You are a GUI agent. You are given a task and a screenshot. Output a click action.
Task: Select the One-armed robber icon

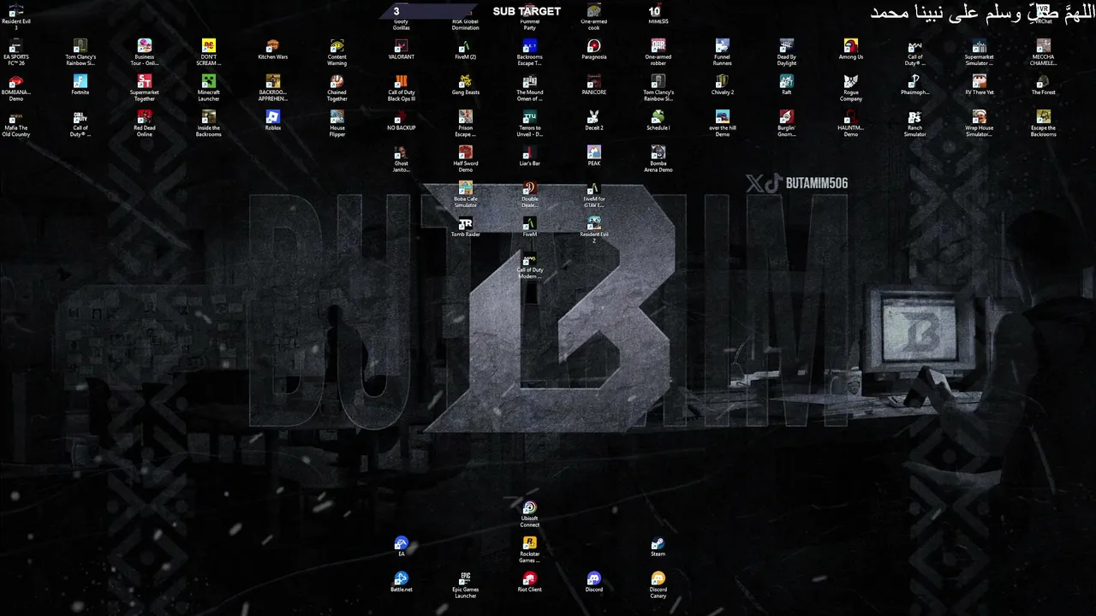658,52
